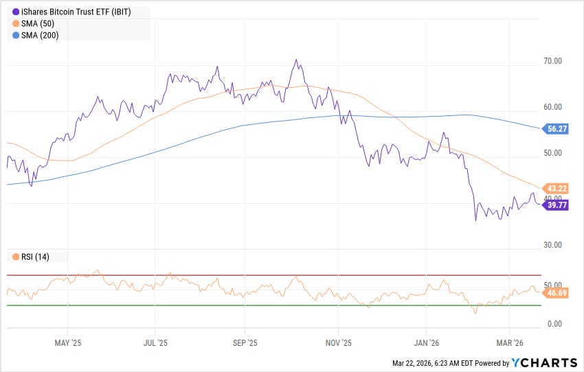The height and width of the screenshot is (372, 584).
Task: Click the orange SMA (50) legend dot
Action: coord(16,24)
